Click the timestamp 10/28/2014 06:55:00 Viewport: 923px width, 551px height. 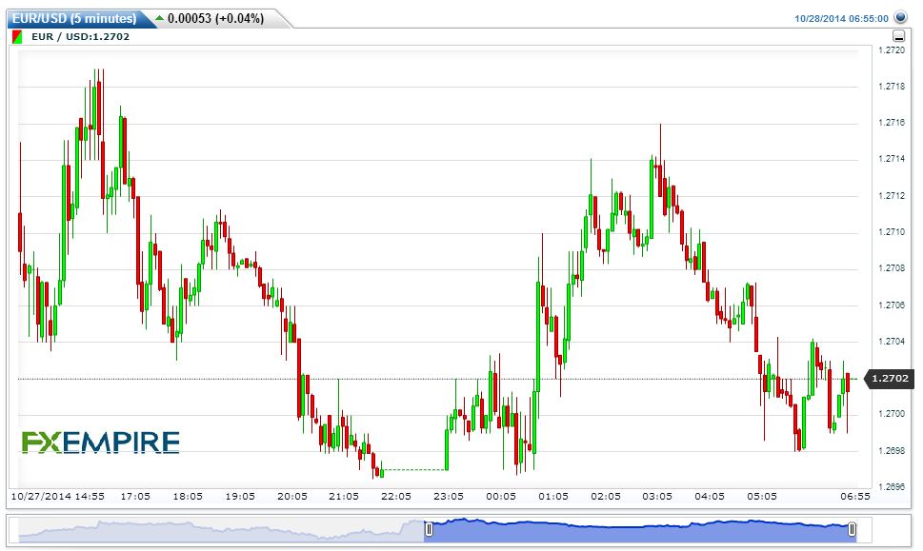[x=841, y=19]
